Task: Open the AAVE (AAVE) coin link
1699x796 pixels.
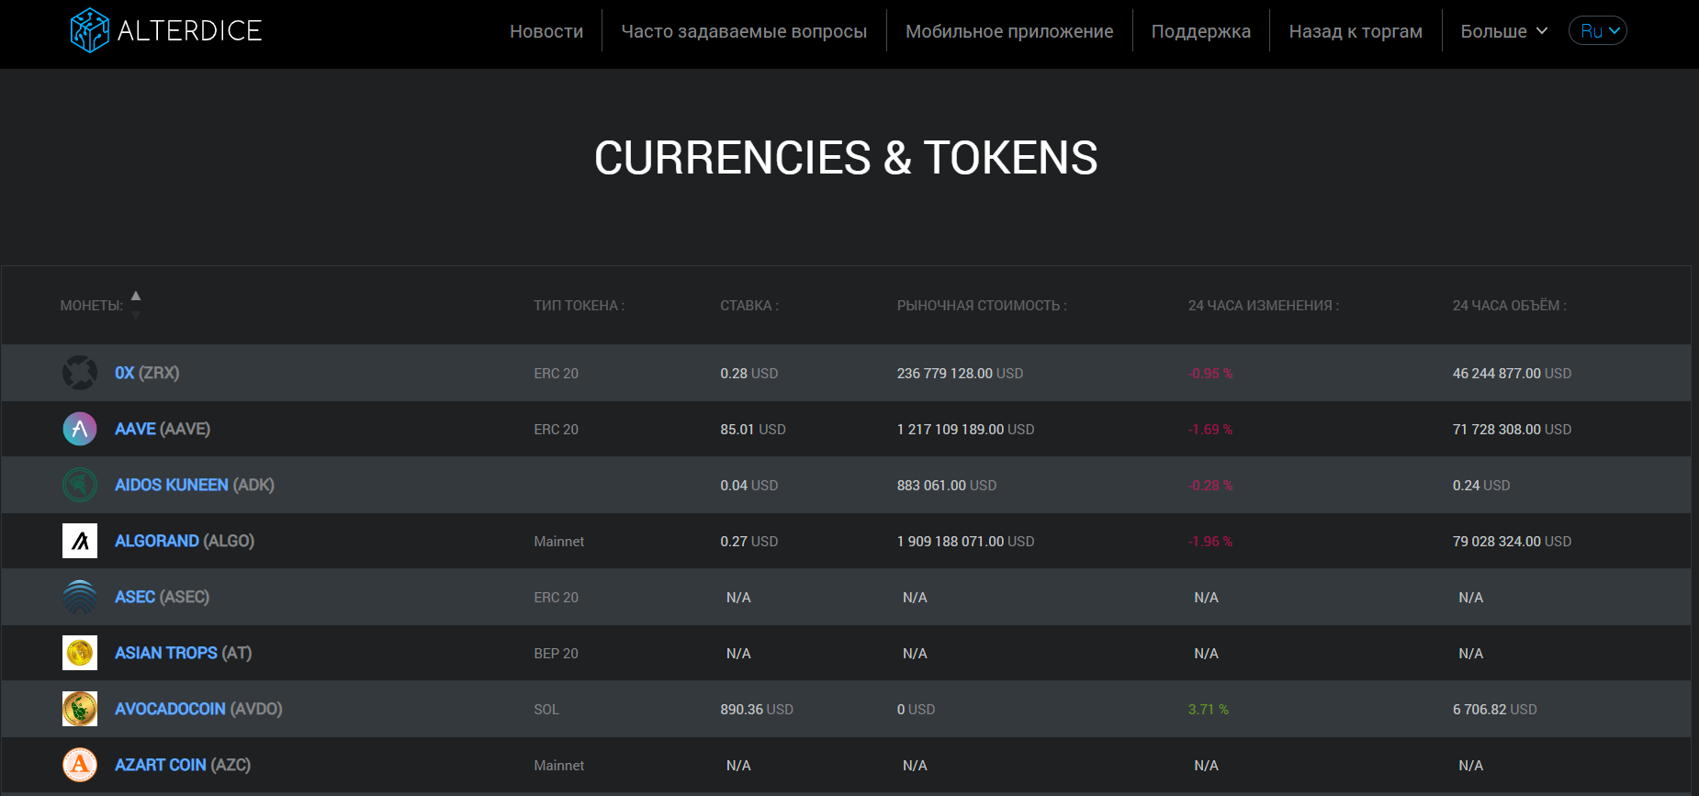Action: pyautogui.click(x=163, y=429)
